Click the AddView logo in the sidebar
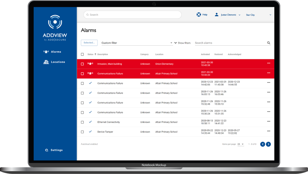Screen dimensions: 308x174 click(55, 28)
